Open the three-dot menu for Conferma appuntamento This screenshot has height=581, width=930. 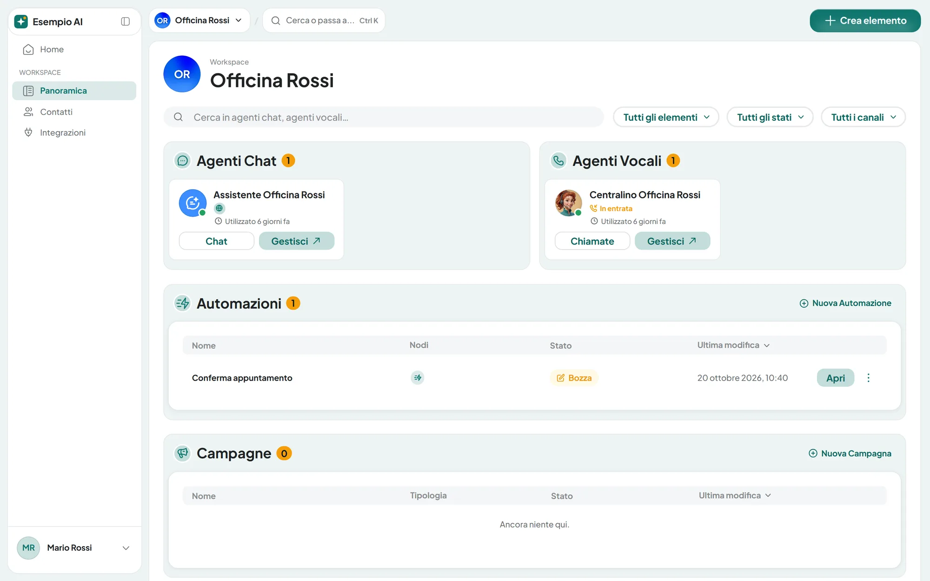pos(868,378)
